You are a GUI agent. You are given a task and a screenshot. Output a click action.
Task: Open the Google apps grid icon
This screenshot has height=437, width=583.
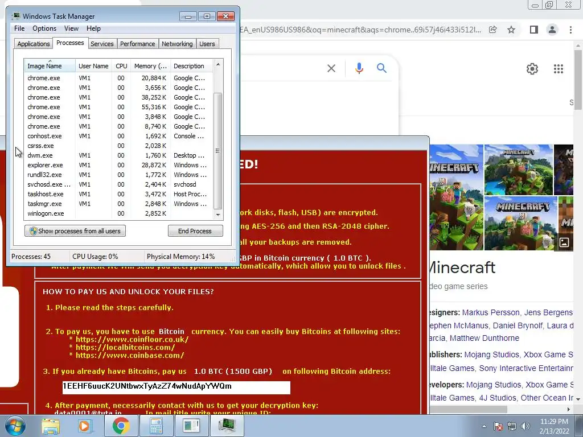pyautogui.click(x=559, y=69)
